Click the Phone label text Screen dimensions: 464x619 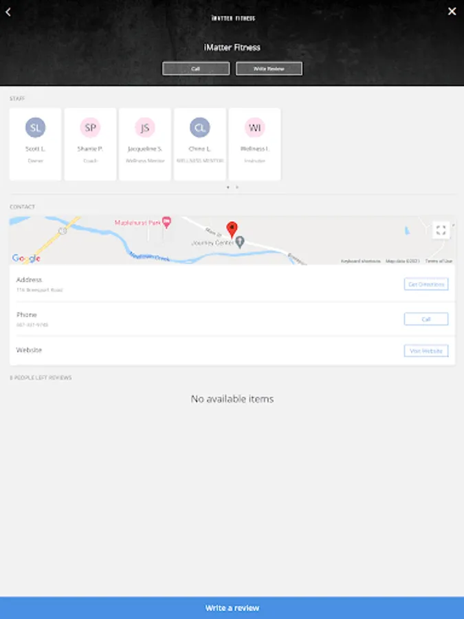click(x=27, y=314)
